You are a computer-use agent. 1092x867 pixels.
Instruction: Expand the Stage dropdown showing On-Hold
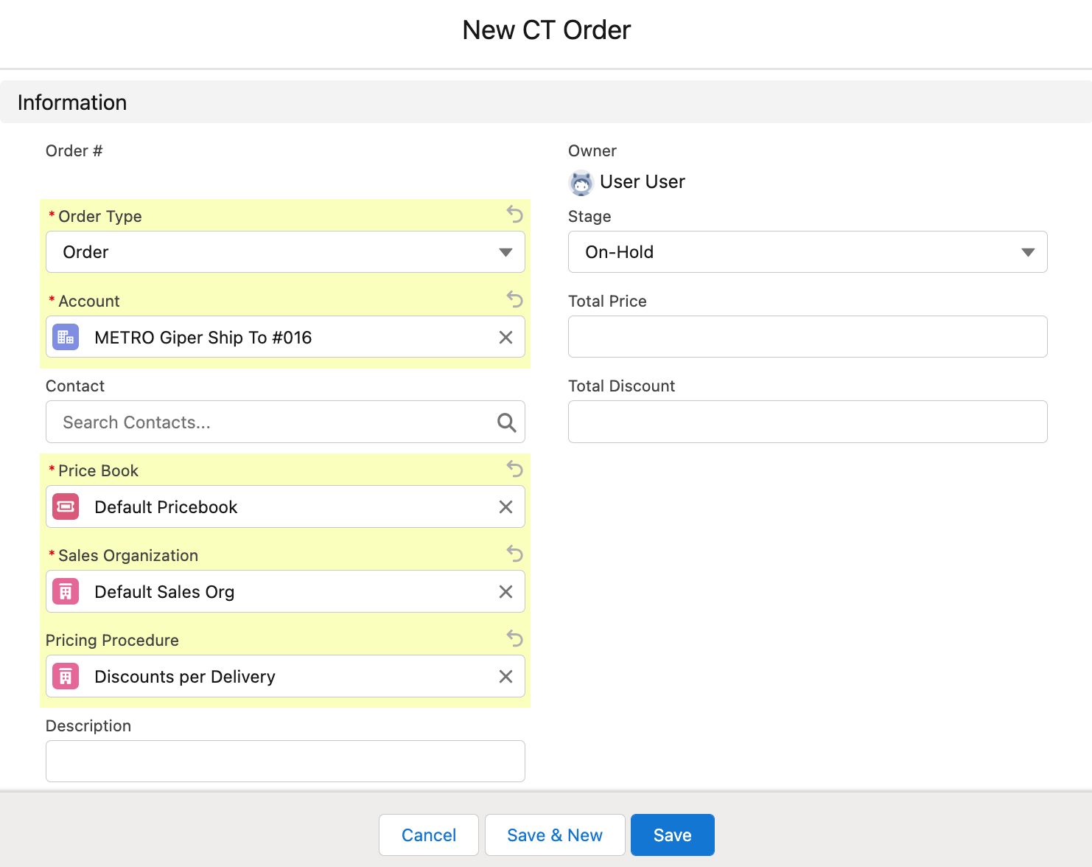[x=807, y=252]
